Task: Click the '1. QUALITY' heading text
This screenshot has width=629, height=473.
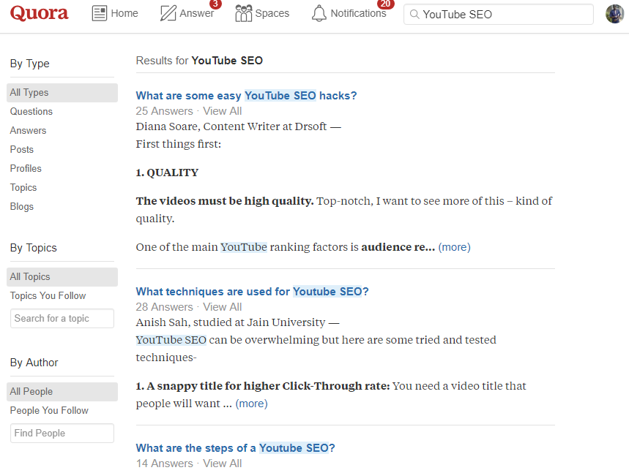Action: coord(167,173)
